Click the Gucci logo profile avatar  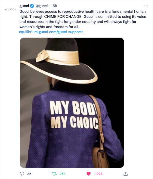click(x=10, y=9)
